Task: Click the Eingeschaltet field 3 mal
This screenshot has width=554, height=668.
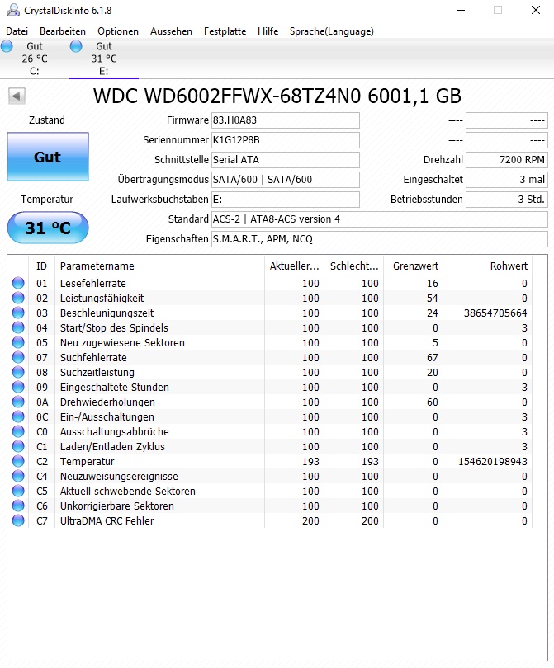Action: [x=507, y=180]
